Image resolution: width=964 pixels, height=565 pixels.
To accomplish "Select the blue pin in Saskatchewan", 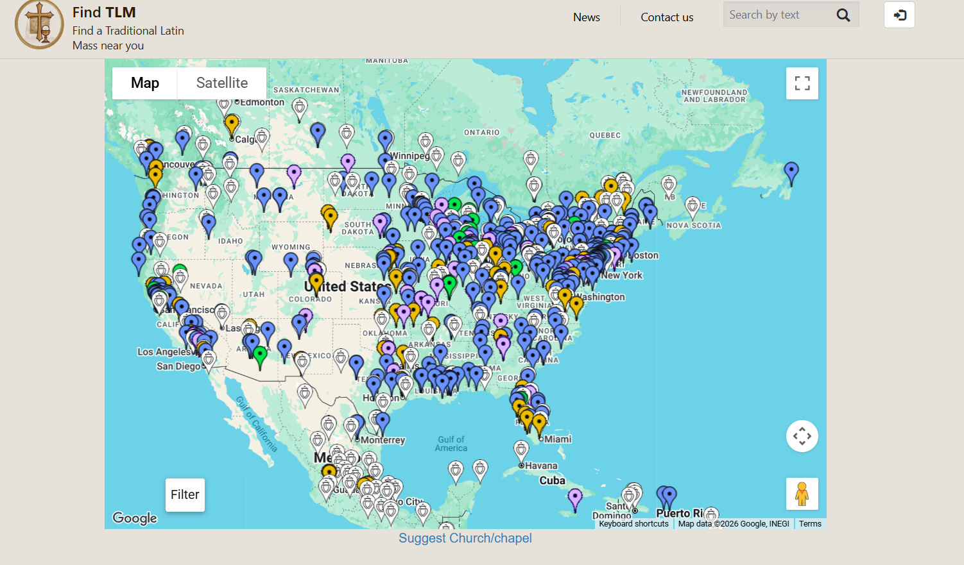I will [318, 134].
